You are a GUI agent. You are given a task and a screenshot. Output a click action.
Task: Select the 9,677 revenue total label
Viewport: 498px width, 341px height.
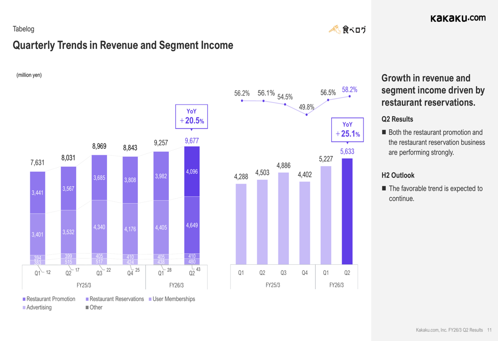coord(192,141)
